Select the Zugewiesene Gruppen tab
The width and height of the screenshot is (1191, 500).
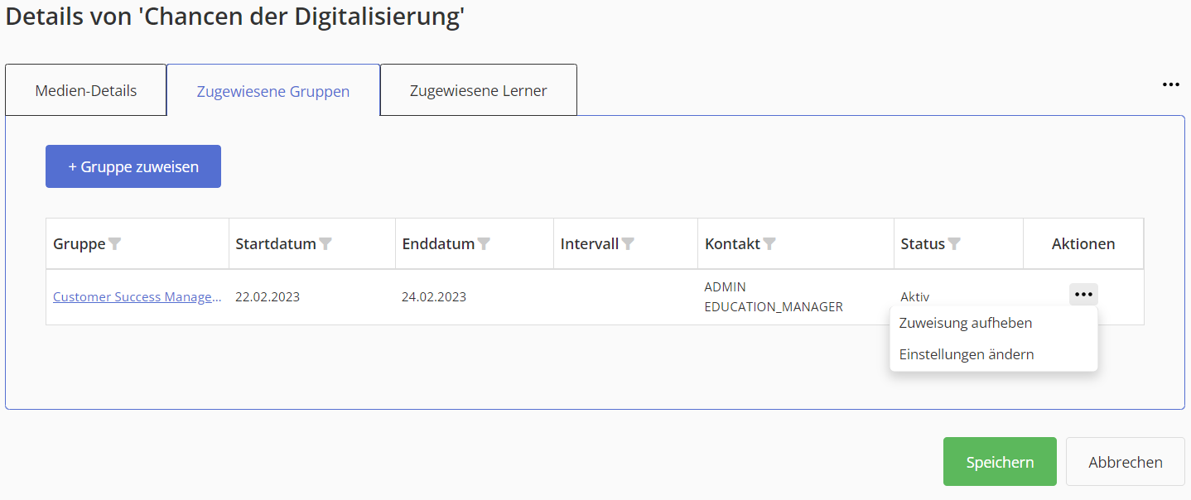(x=273, y=91)
